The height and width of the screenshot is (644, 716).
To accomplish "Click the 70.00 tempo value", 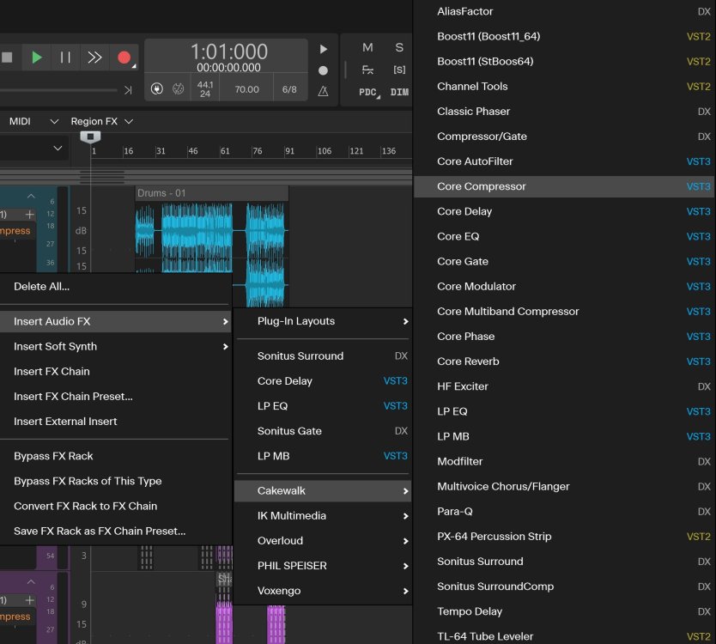I will [246, 89].
